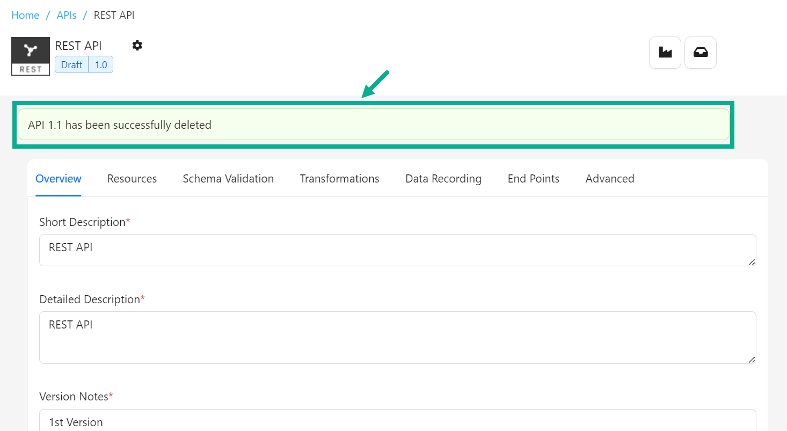The width and height of the screenshot is (787, 431).
Task: Click the API deleted success notification
Action: click(374, 125)
